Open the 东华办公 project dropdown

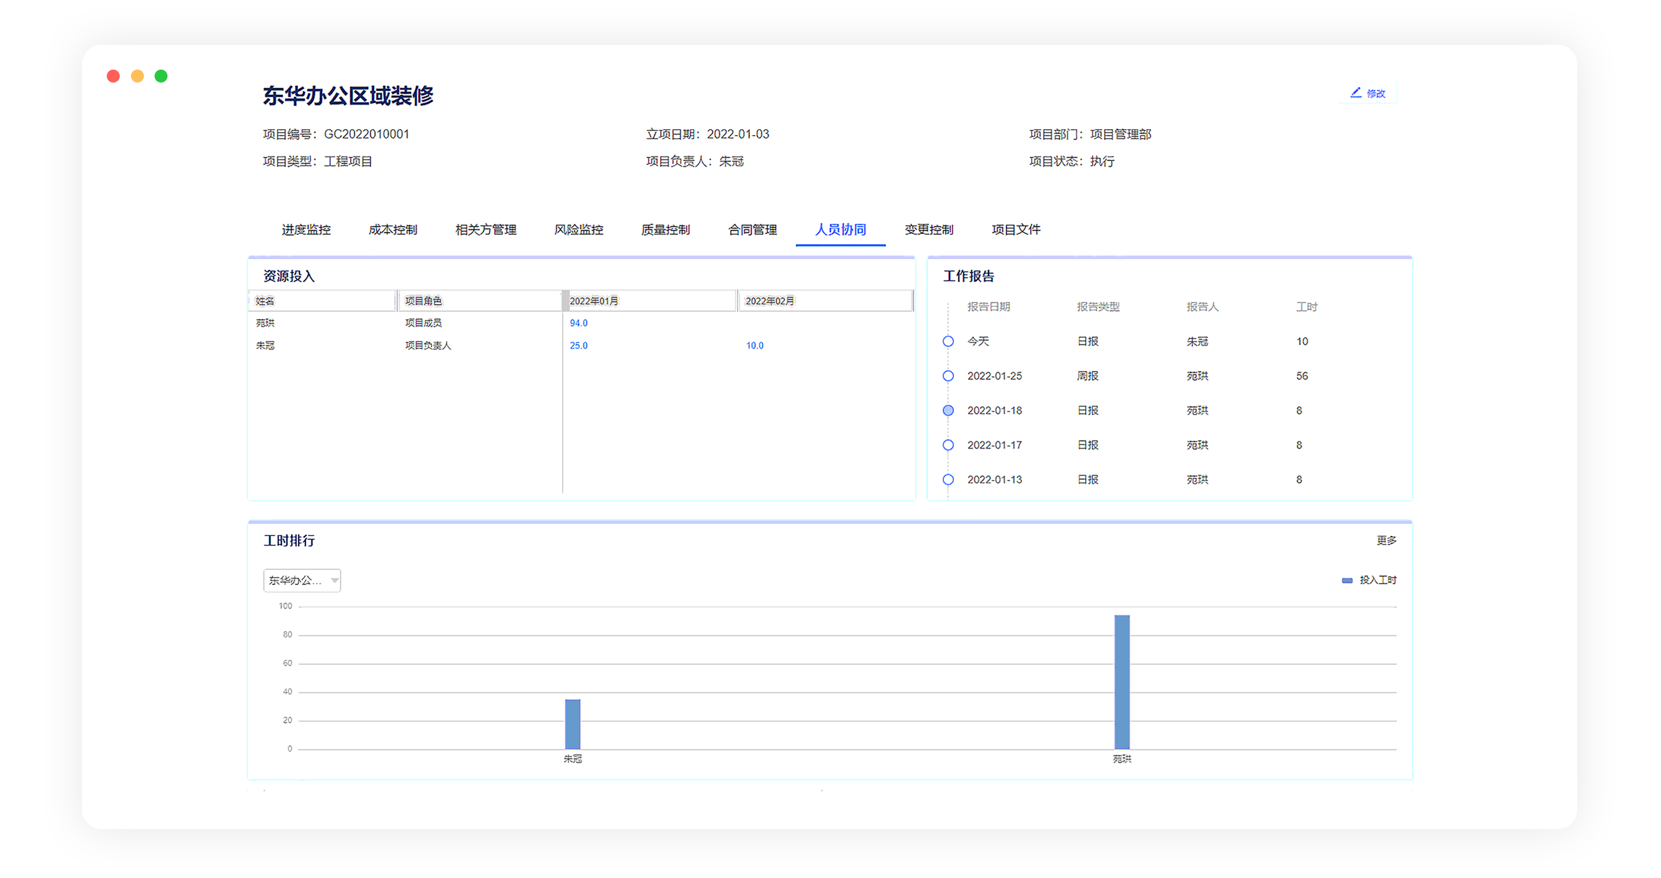click(x=296, y=580)
